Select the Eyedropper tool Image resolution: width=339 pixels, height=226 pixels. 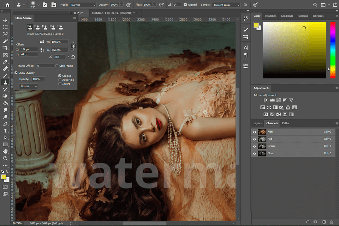5,61
